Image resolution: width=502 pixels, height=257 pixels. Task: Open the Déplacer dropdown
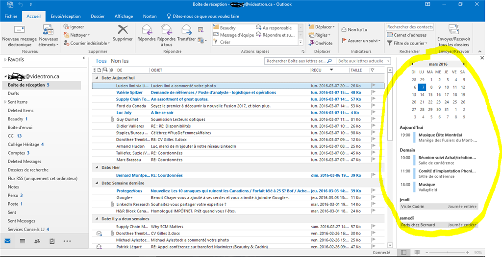click(322, 27)
